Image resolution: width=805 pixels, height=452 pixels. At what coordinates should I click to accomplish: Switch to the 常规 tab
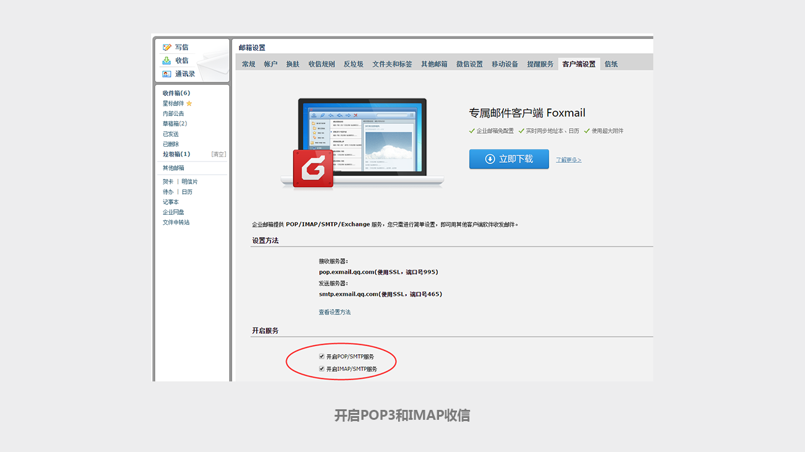248,64
